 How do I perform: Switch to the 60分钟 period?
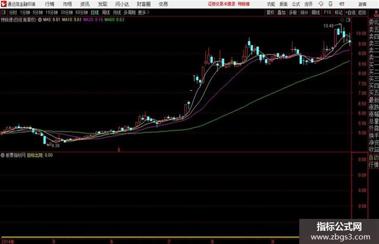pos(82,12)
